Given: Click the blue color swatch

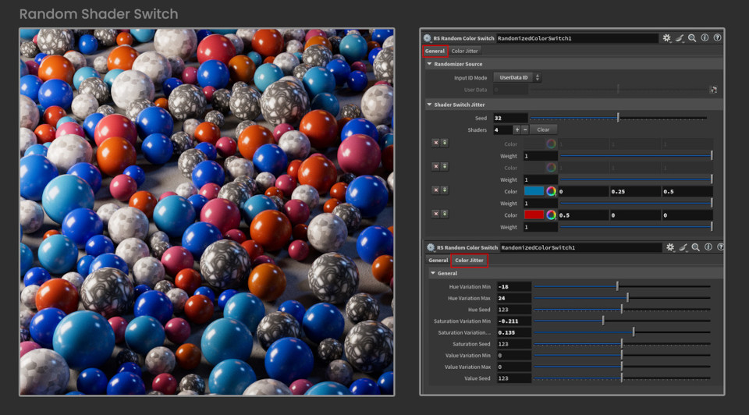Looking at the screenshot, I should click(x=534, y=191).
